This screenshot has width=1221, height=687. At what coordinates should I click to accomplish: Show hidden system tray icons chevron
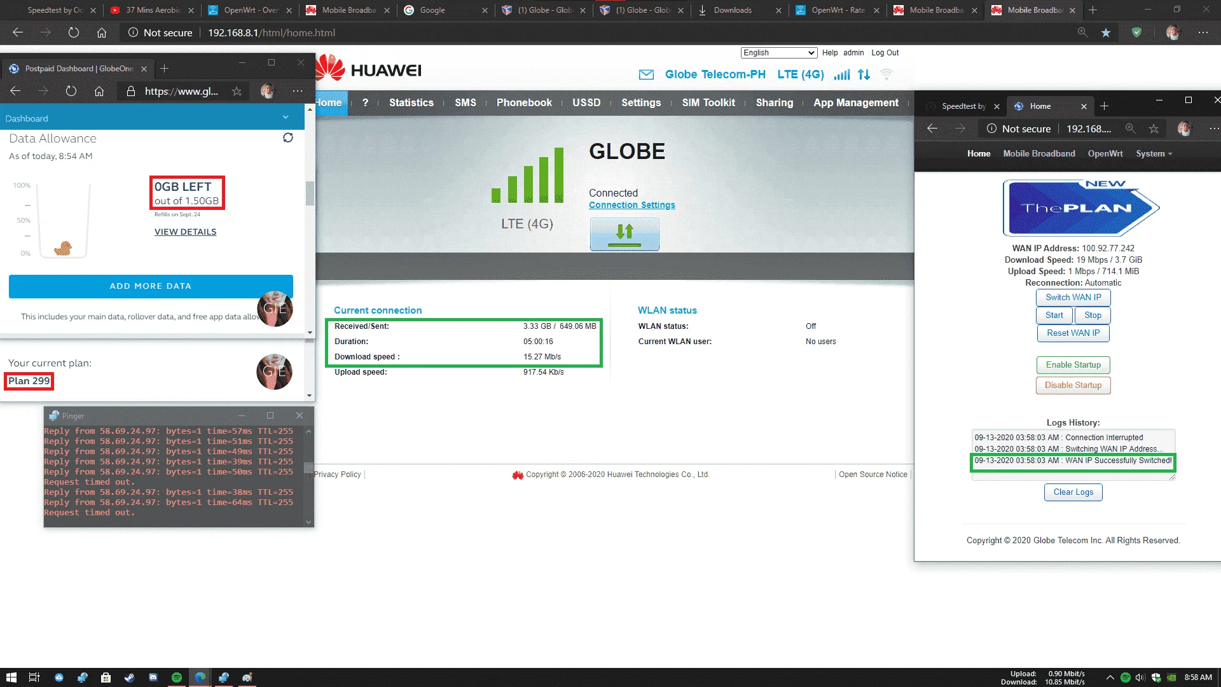(1110, 677)
